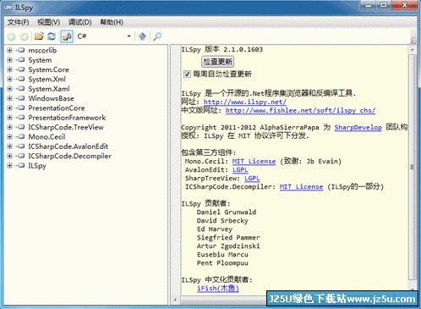The width and height of the screenshot is (421, 309).
Task: Click the ILSpy assembly icon
Action: click(21, 165)
